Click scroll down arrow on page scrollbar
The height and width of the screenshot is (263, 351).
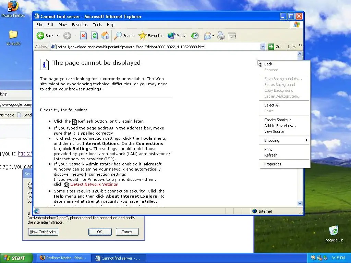pos(300,203)
